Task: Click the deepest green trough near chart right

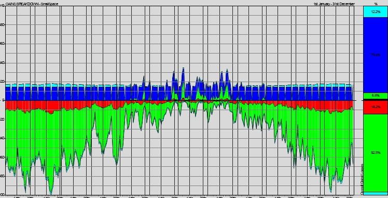Action: tap(330, 188)
